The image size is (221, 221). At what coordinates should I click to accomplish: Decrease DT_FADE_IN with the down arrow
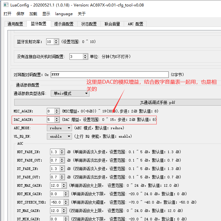tap(62, 170)
